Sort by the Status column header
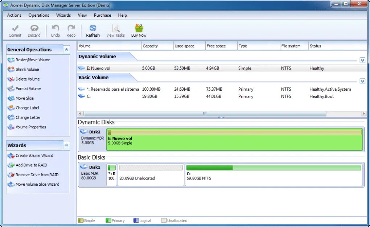The image size is (370, 227). 337,46
